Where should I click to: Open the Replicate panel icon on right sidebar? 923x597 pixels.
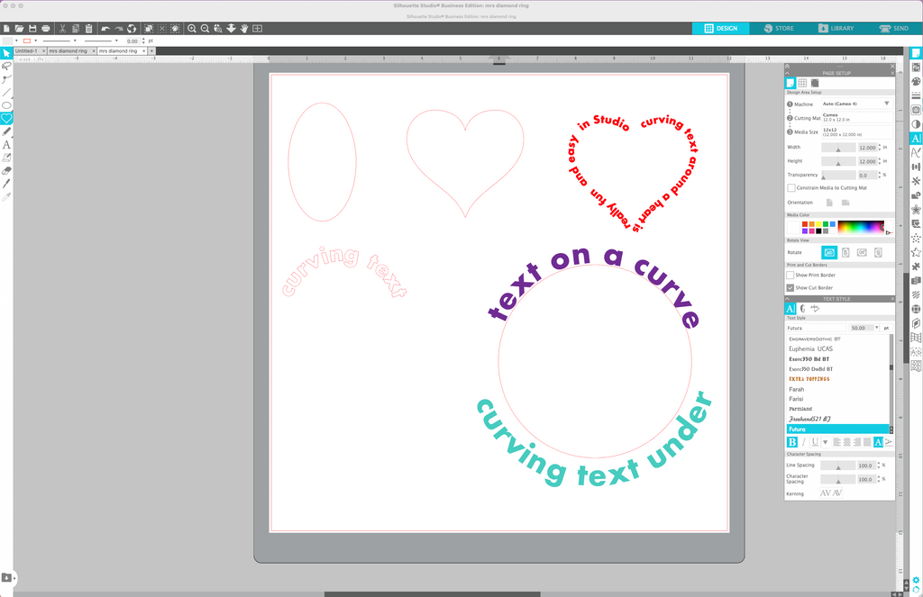tap(916, 181)
